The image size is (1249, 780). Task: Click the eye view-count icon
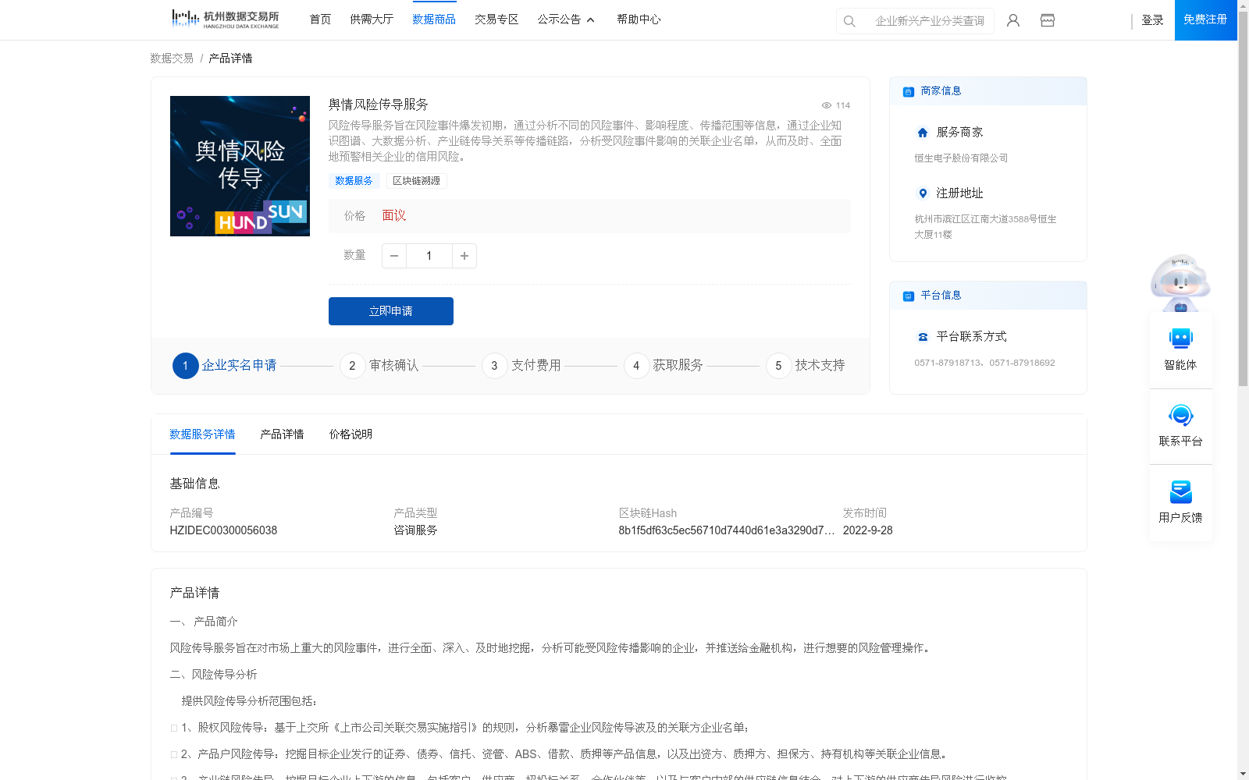click(x=826, y=105)
